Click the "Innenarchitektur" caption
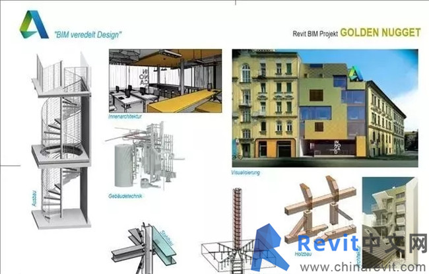Screen dimensions: 429x274 pyautogui.click(x=125, y=116)
